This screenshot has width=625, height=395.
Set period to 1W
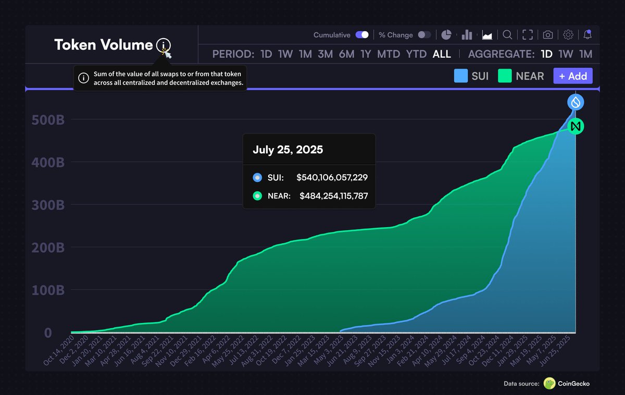coord(285,54)
